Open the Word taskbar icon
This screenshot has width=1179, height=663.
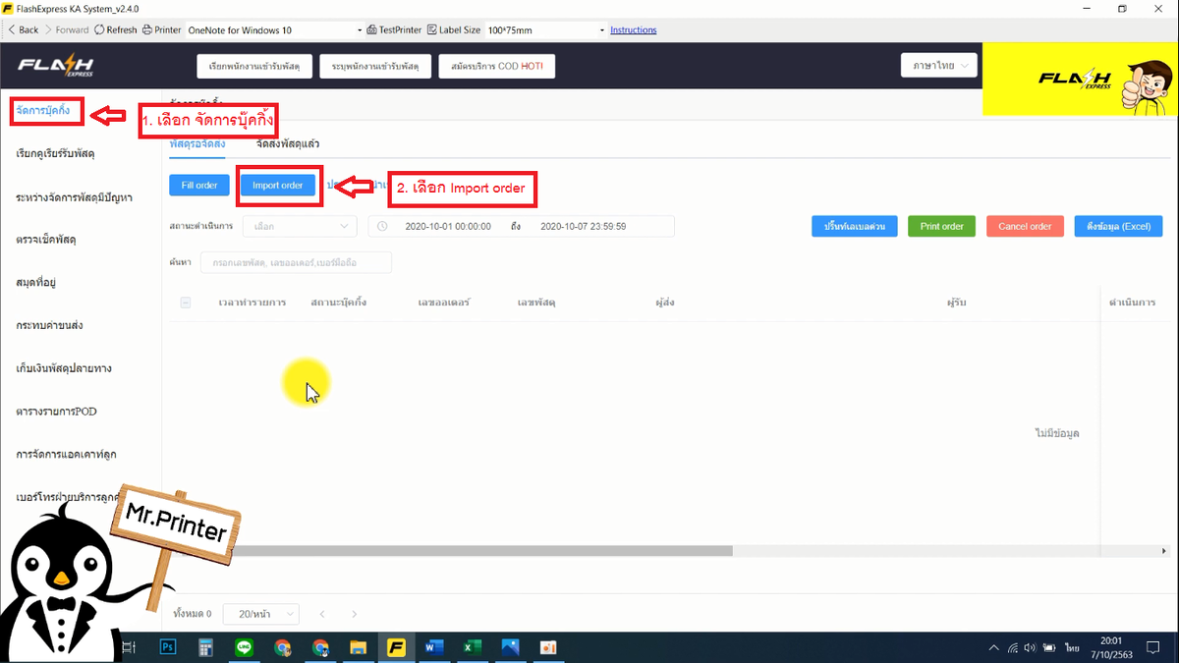pos(434,647)
